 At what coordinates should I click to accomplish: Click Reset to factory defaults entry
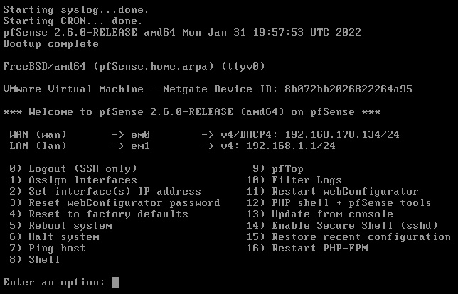(x=99, y=214)
